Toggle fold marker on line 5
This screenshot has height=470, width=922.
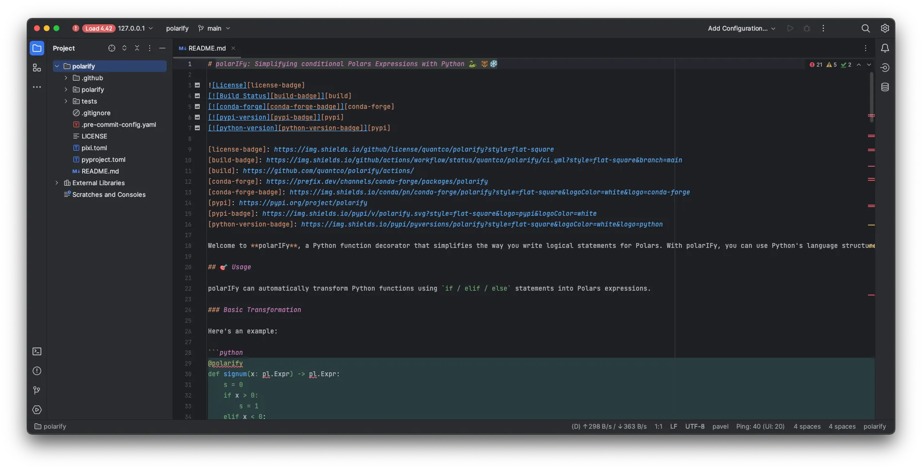coord(197,106)
